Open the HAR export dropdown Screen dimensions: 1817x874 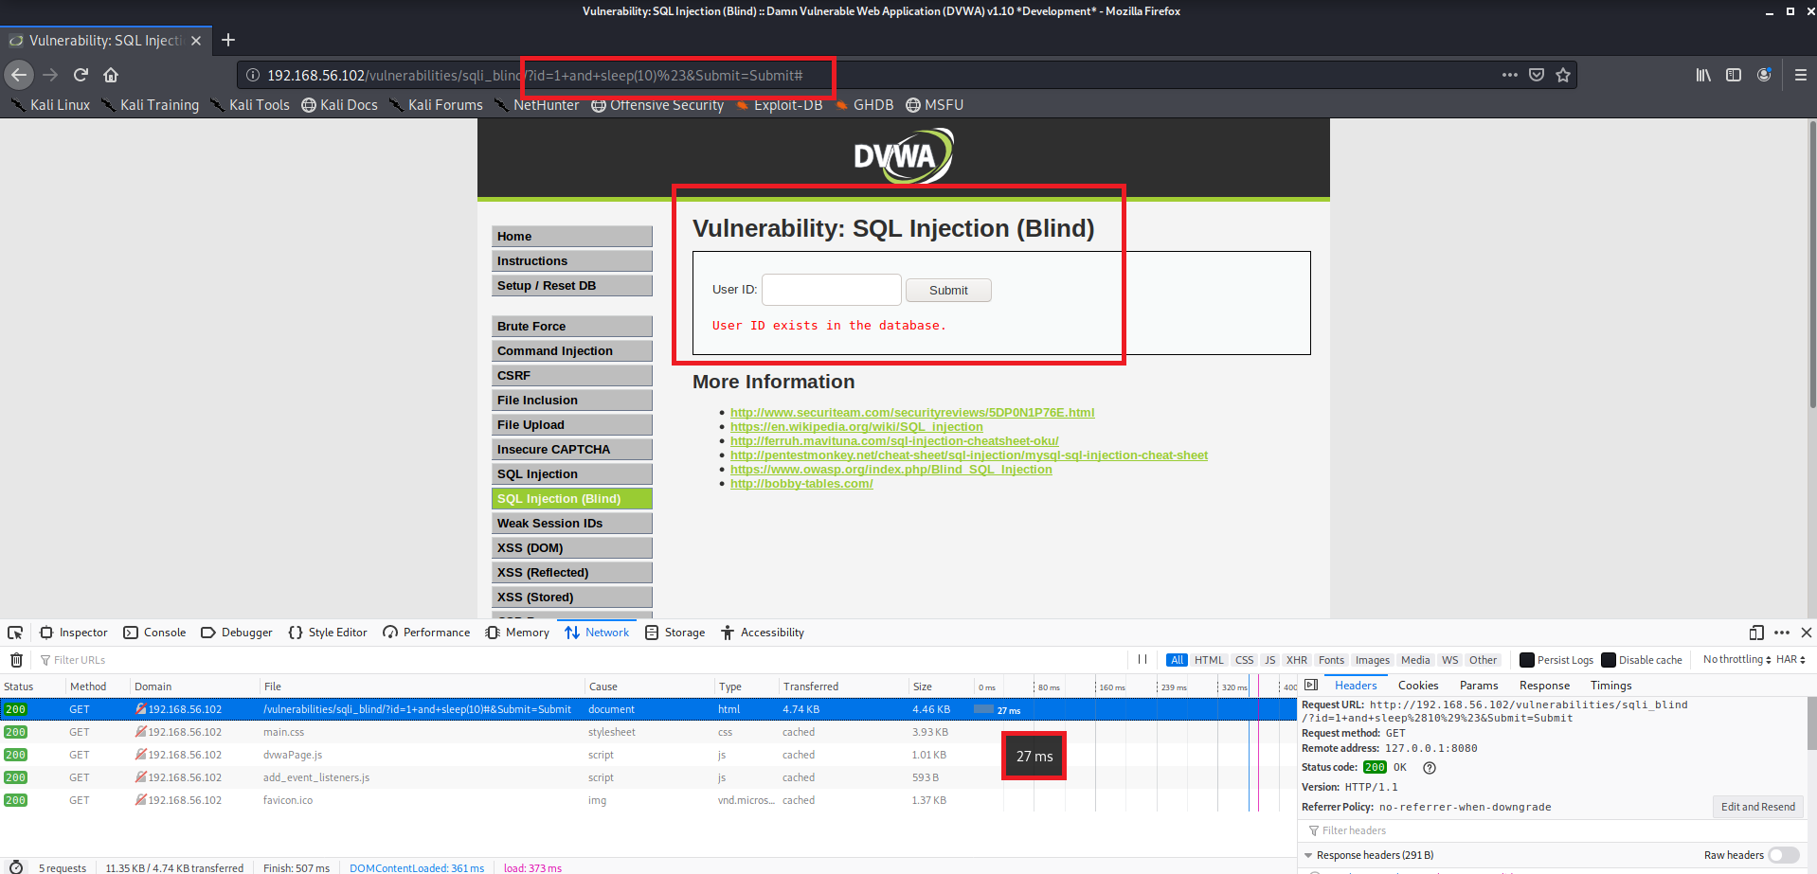[1790, 660]
